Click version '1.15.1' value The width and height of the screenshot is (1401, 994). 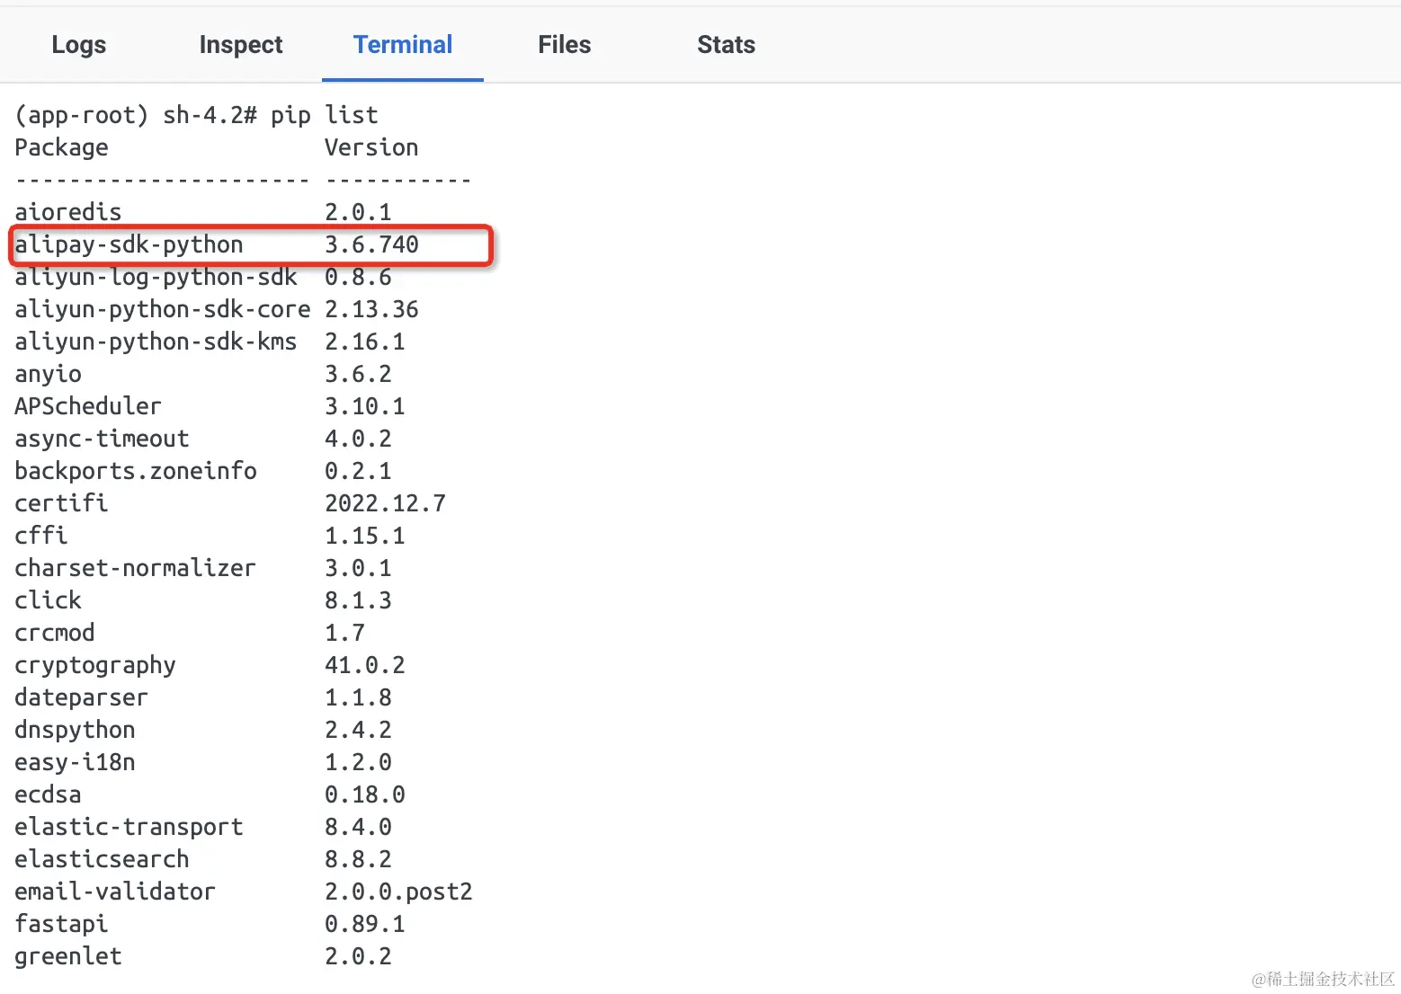(x=365, y=536)
